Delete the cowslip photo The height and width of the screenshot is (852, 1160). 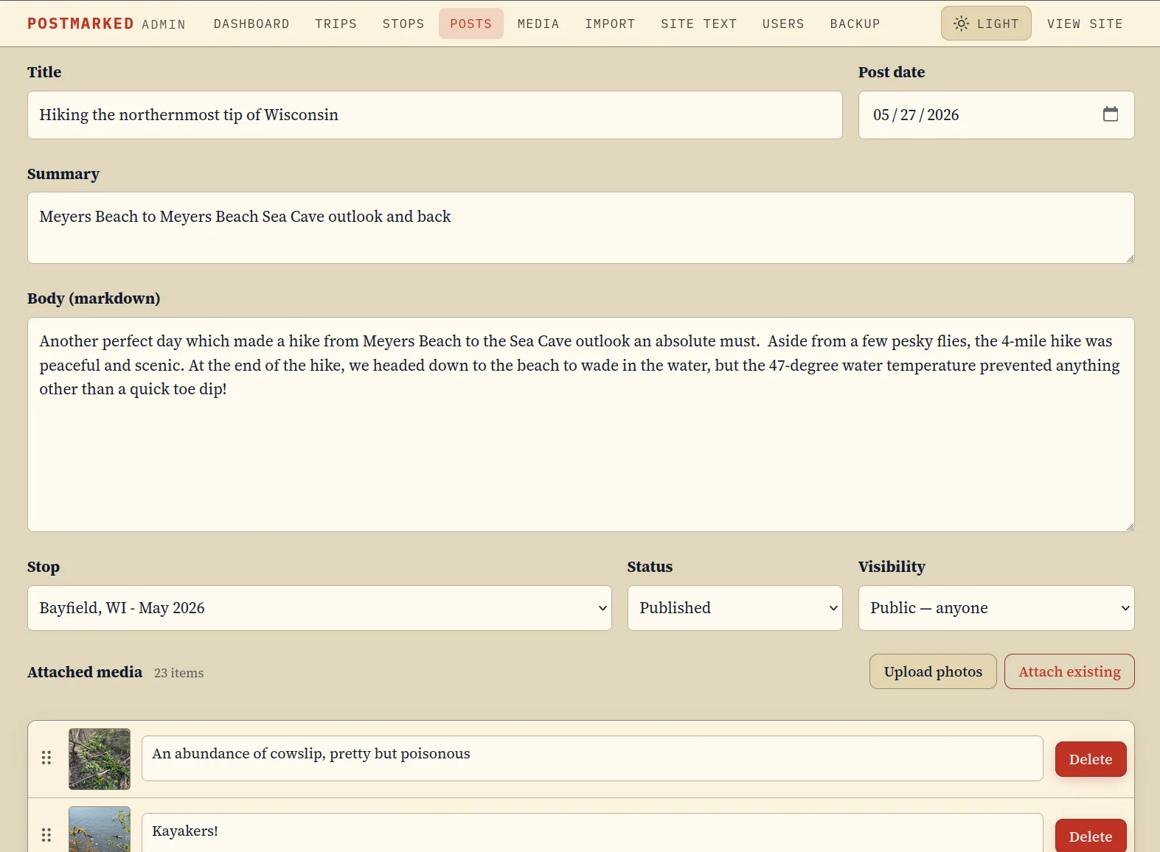pos(1091,759)
